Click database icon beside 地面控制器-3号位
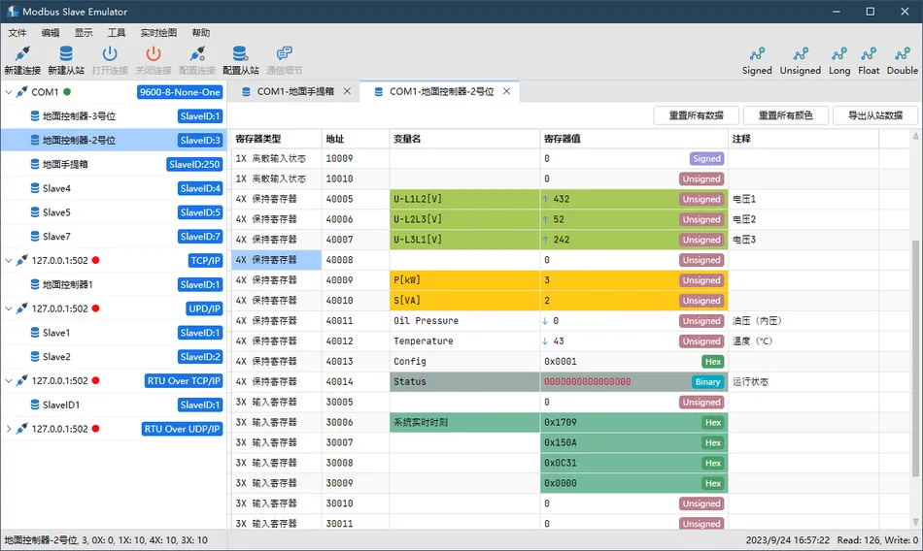 pos(35,115)
